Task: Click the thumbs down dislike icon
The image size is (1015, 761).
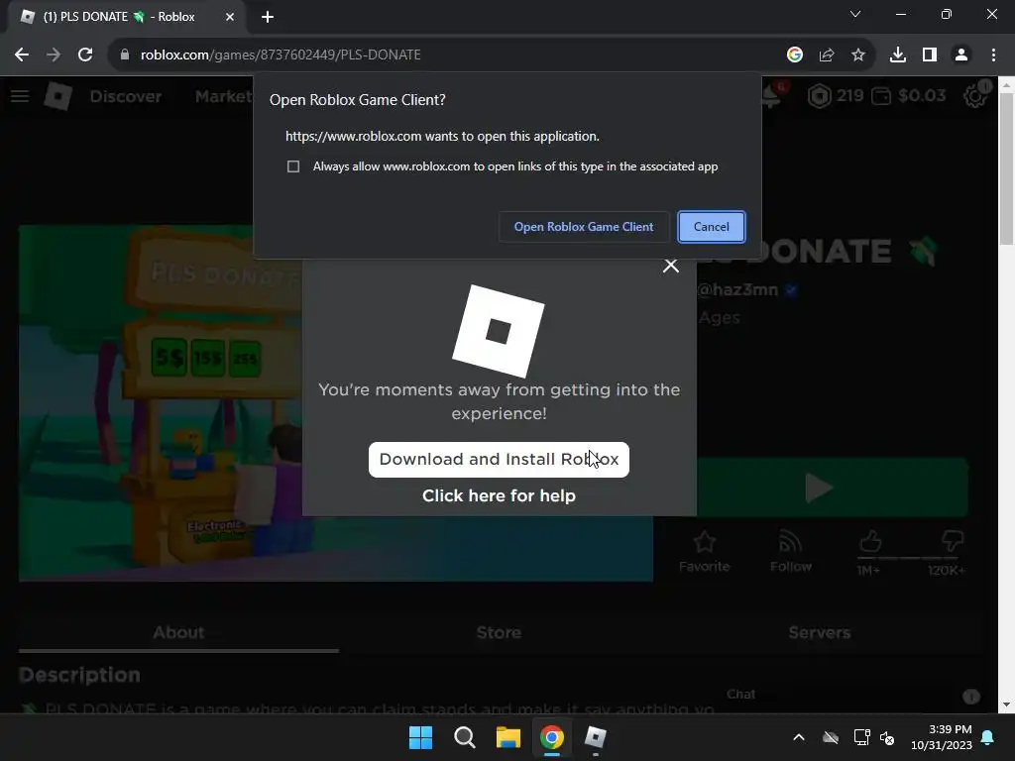Action: (x=953, y=541)
